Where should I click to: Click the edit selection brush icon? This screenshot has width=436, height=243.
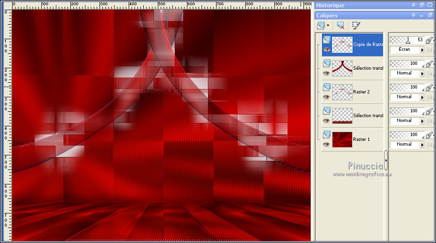click(356, 26)
